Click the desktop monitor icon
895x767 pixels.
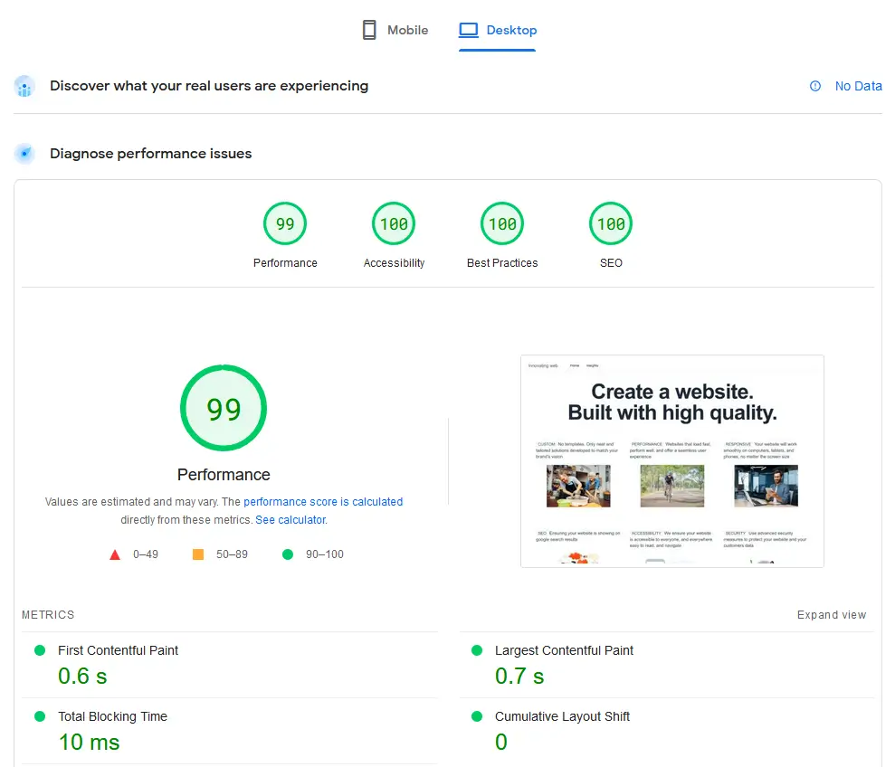[469, 29]
